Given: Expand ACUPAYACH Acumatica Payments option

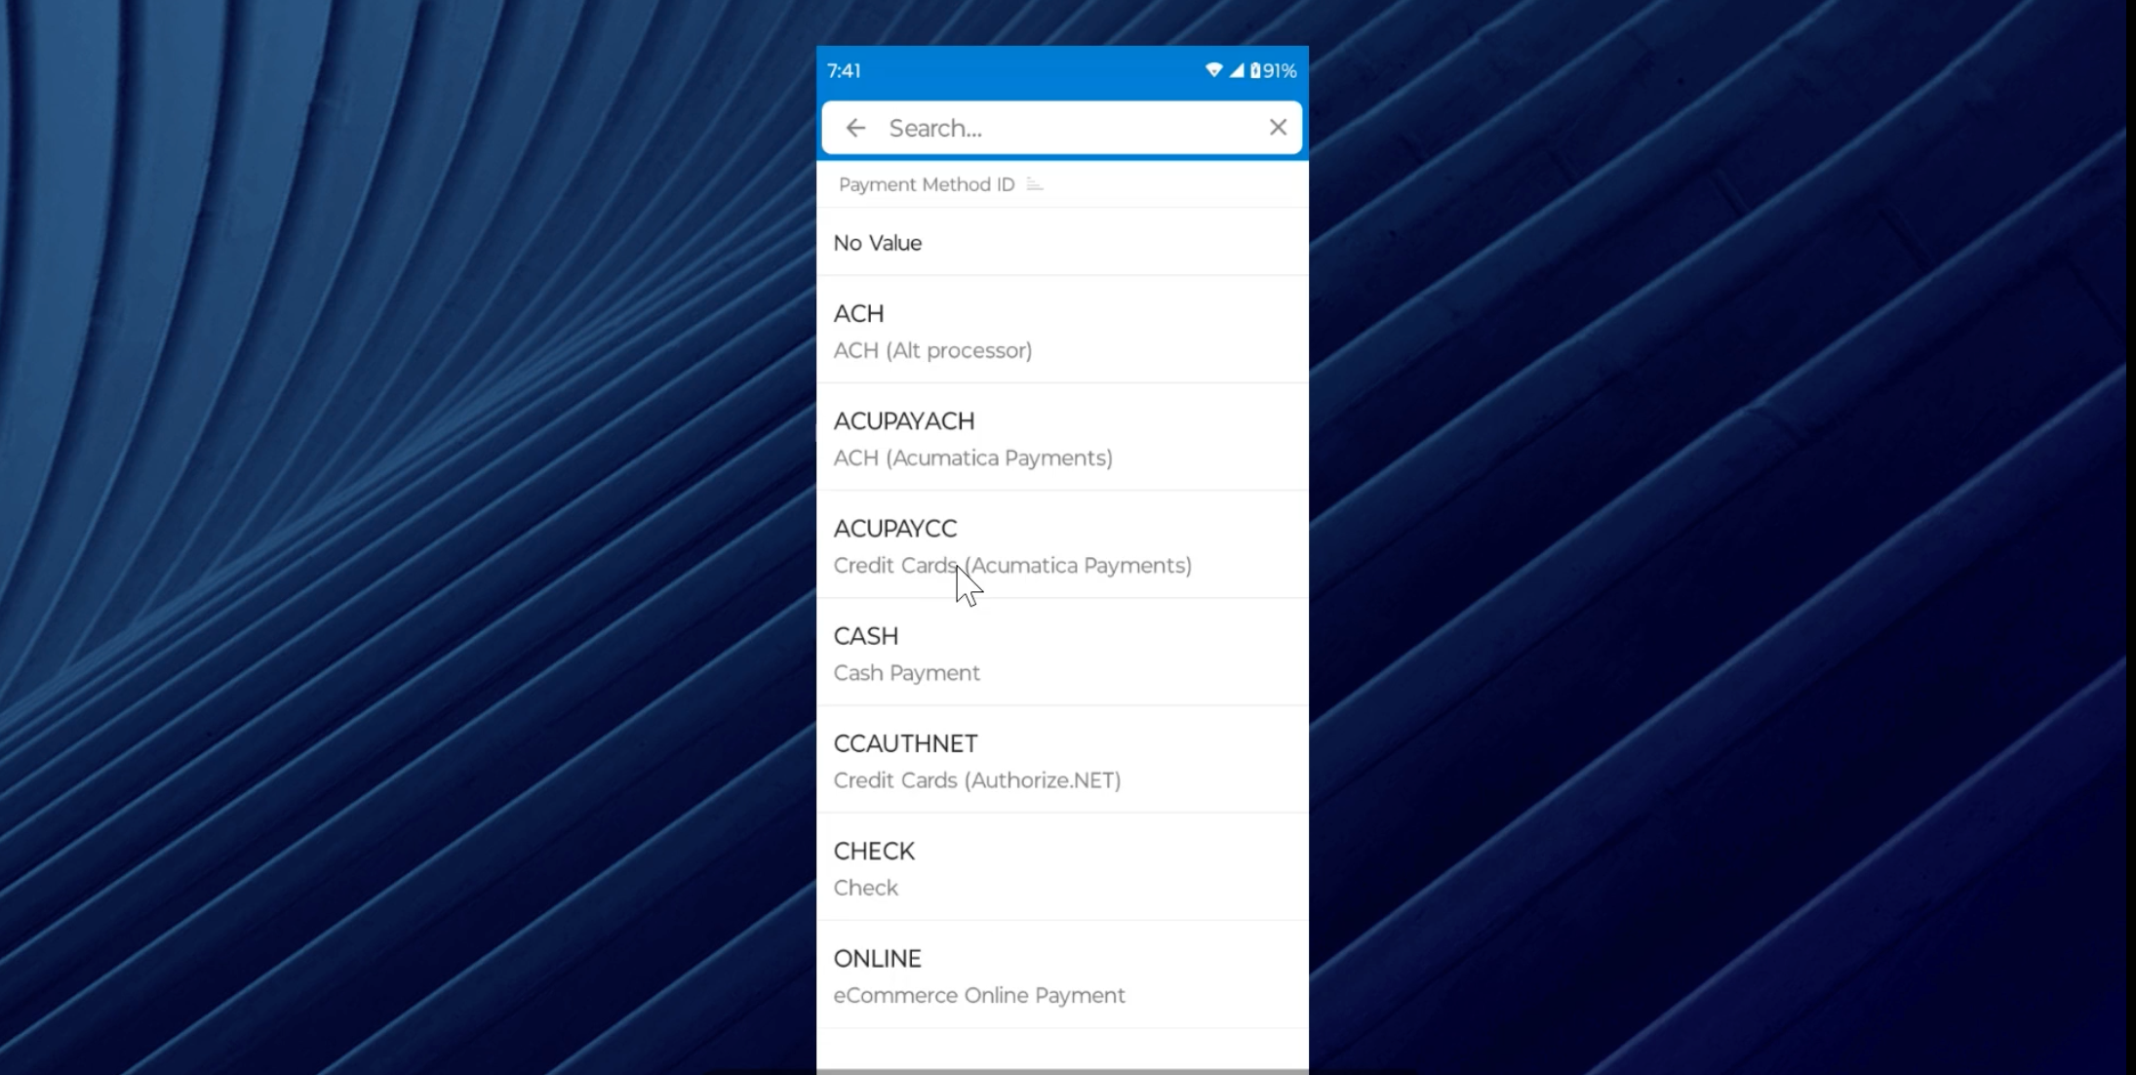Looking at the screenshot, I should (x=1062, y=437).
